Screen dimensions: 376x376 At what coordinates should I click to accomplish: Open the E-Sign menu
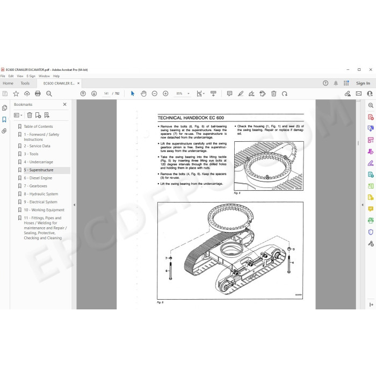click(x=31, y=76)
